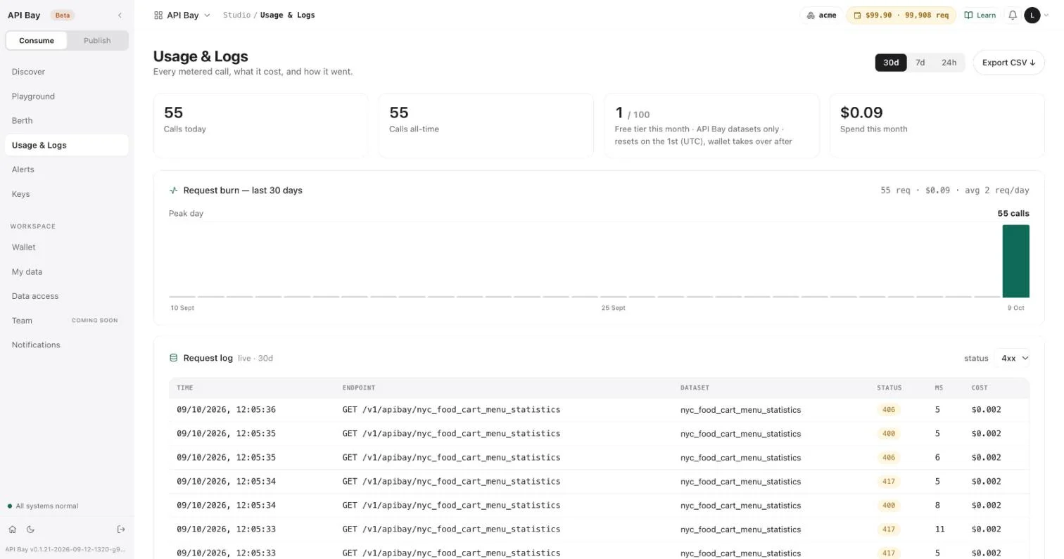Switch to Consume mode

coord(37,41)
